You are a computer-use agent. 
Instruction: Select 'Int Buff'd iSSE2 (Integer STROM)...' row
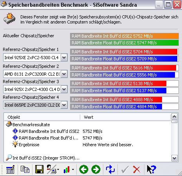[x=88, y=158]
